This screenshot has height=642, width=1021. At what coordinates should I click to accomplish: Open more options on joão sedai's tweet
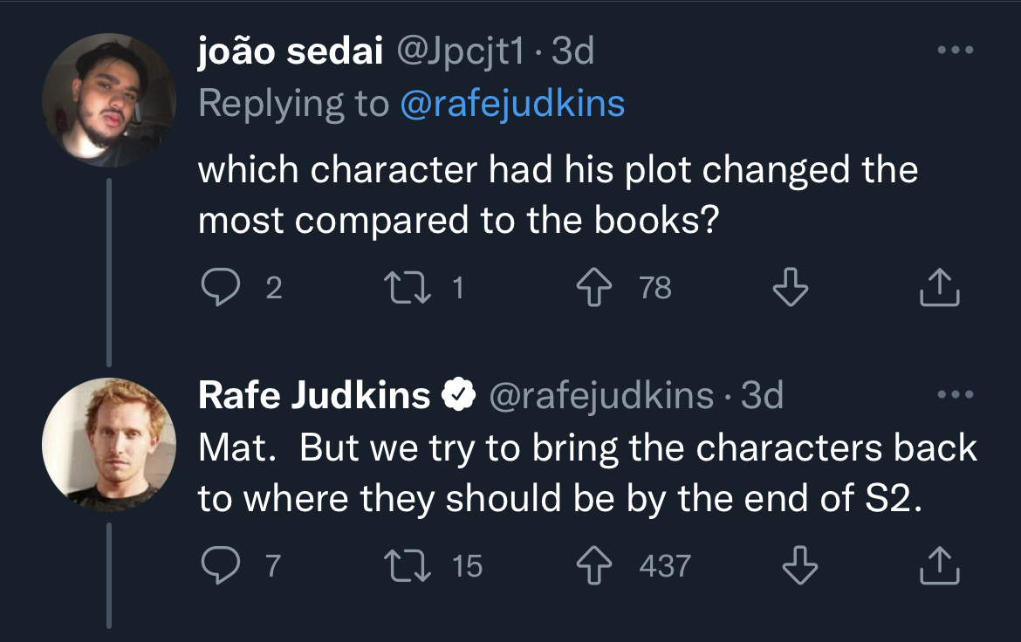click(954, 51)
